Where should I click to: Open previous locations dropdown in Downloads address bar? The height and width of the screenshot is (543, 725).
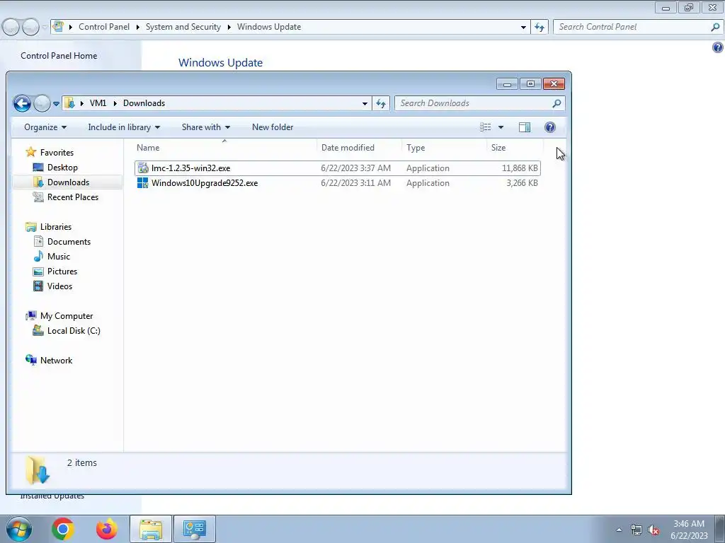click(365, 103)
